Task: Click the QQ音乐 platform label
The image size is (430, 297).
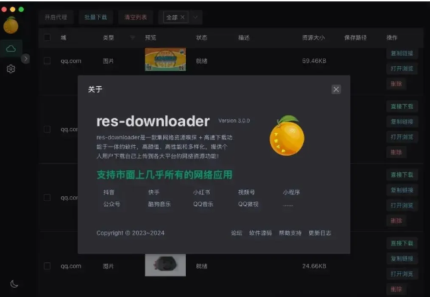Action: (203, 204)
